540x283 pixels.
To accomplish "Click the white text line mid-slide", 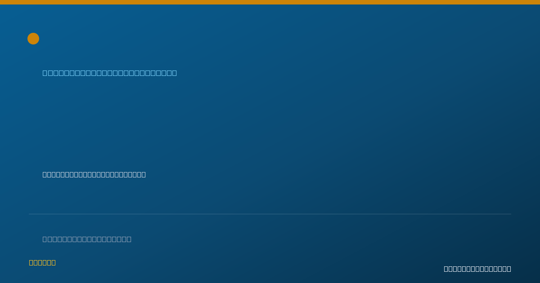I will (94, 174).
